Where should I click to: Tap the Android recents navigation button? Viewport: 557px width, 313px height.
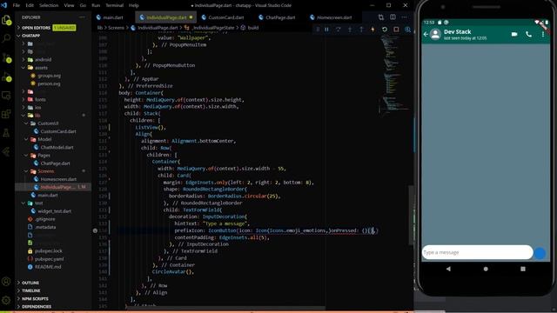click(x=523, y=269)
